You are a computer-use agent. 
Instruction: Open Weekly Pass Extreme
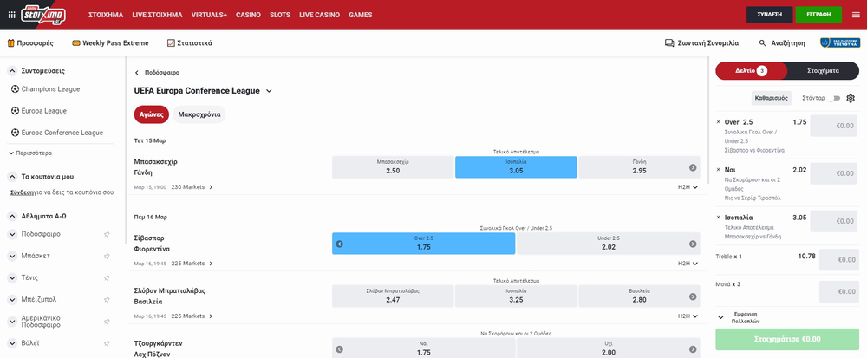[110, 43]
